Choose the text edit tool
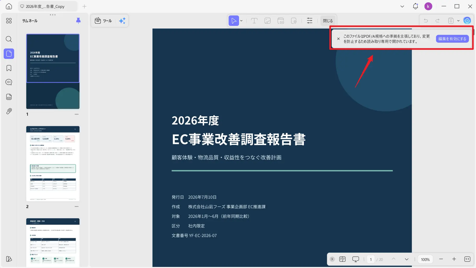This screenshot has width=476, height=268. click(254, 21)
